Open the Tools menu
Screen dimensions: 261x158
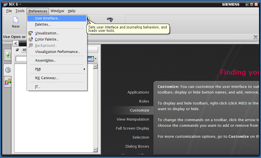coord(20,11)
